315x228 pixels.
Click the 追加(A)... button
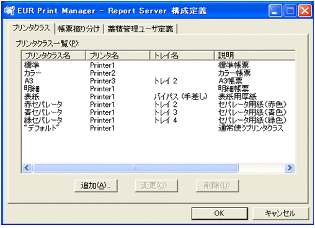pos(96,186)
